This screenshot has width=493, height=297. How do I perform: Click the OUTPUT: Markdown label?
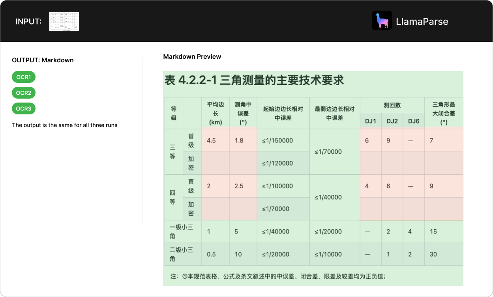(x=43, y=60)
